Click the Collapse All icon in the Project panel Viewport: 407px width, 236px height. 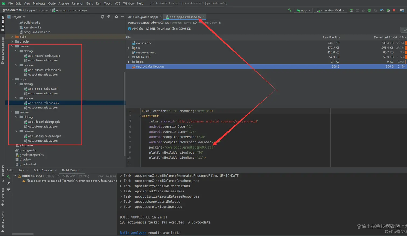click(x=109, y=17)
